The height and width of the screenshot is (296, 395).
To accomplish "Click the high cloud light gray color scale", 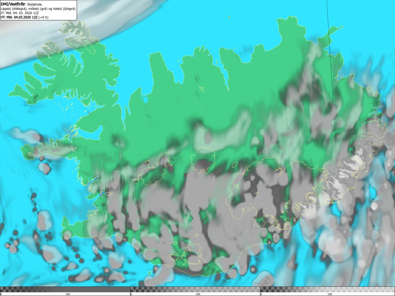I will [x=327, y=289].
